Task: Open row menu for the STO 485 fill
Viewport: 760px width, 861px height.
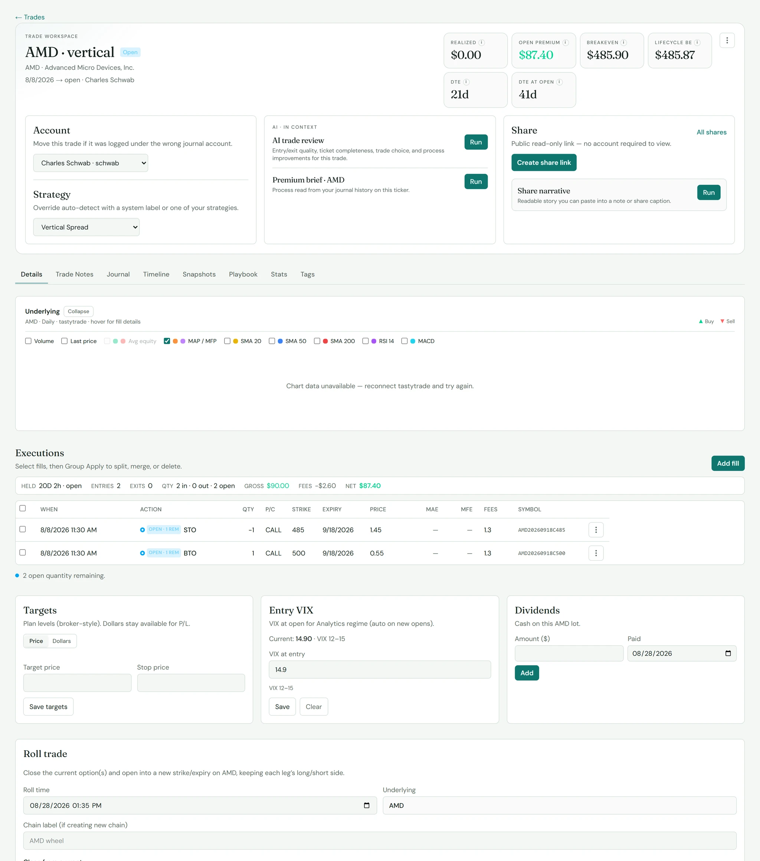Action: pyautogui.click(x=596, y=530)
